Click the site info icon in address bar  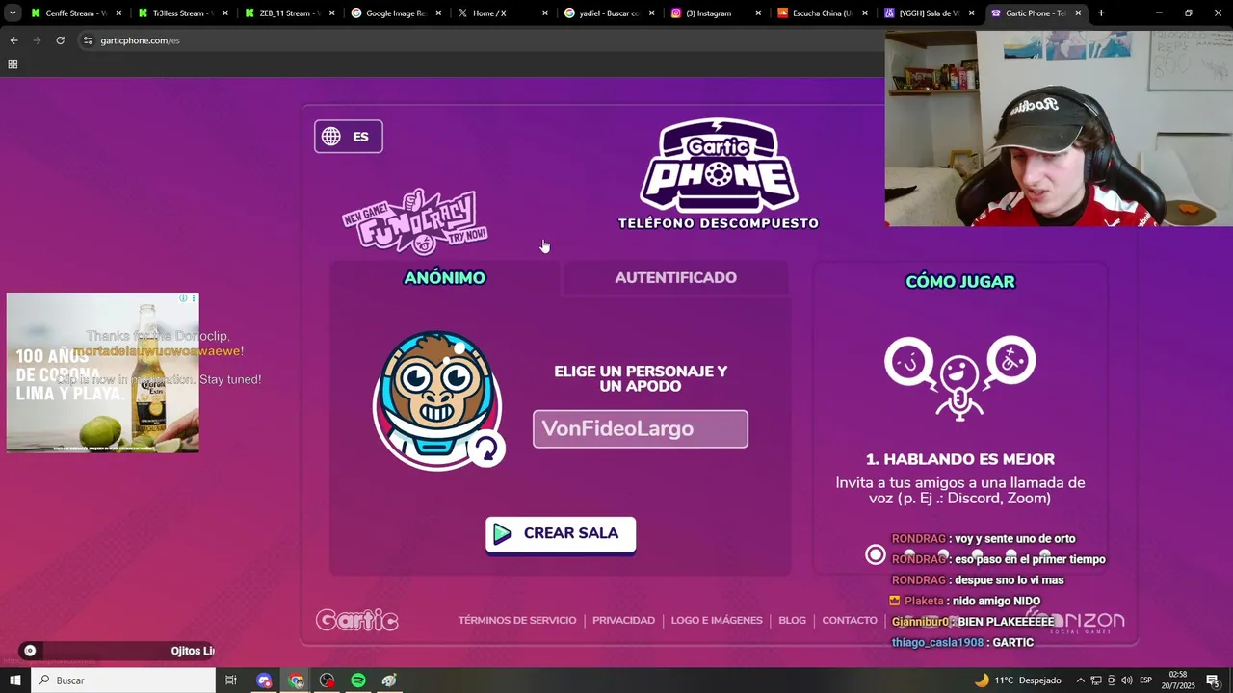point(88,40)
